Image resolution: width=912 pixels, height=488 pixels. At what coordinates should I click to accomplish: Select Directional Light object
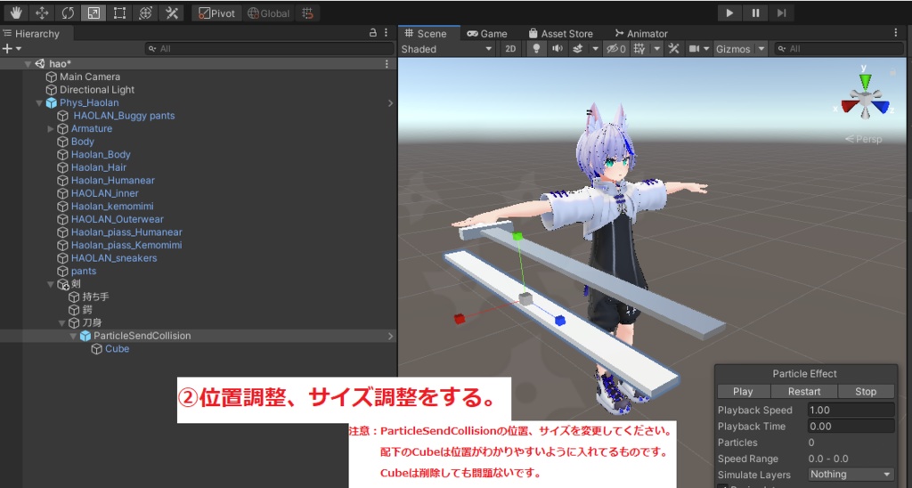[x=96, y=90]
